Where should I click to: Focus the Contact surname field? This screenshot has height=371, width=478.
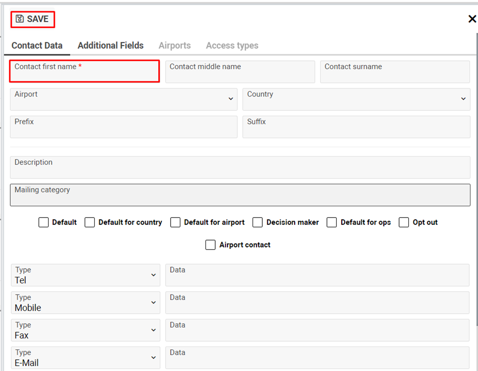coord(395,72)
